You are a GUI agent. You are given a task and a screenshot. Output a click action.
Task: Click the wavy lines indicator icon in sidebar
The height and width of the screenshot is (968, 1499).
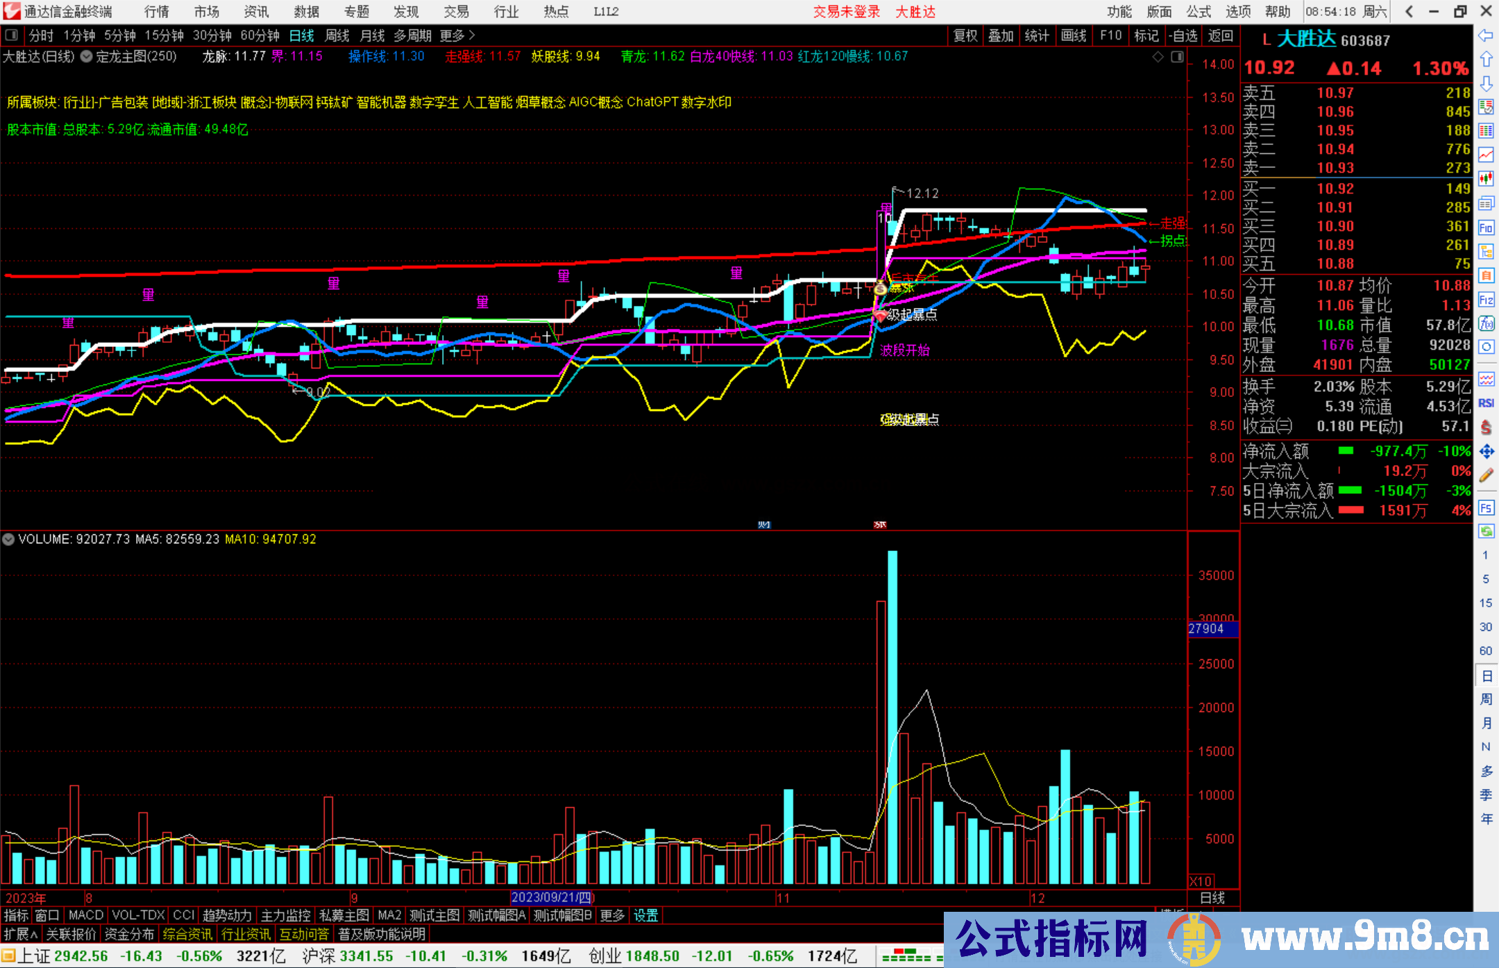1486,379
